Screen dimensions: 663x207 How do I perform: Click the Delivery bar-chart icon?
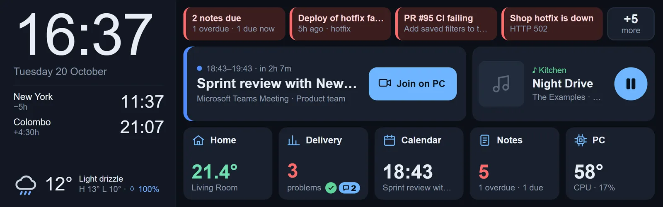click(x=293, y=140)
